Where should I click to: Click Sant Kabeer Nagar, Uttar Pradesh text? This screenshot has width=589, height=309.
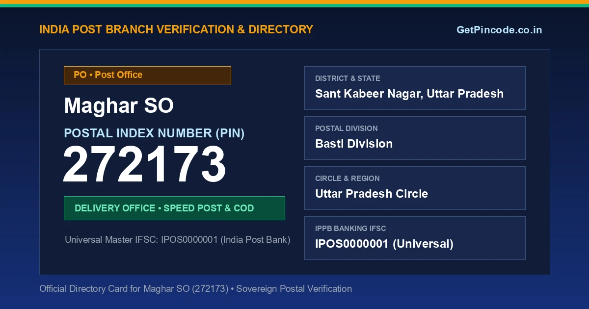point(409,94)
